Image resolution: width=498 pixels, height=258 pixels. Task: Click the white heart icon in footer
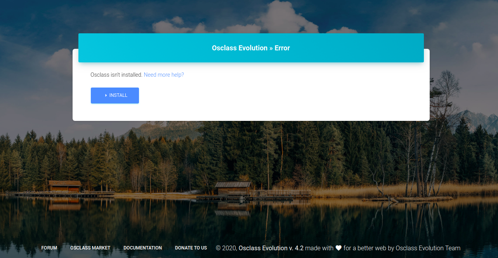tap(338, 248)
